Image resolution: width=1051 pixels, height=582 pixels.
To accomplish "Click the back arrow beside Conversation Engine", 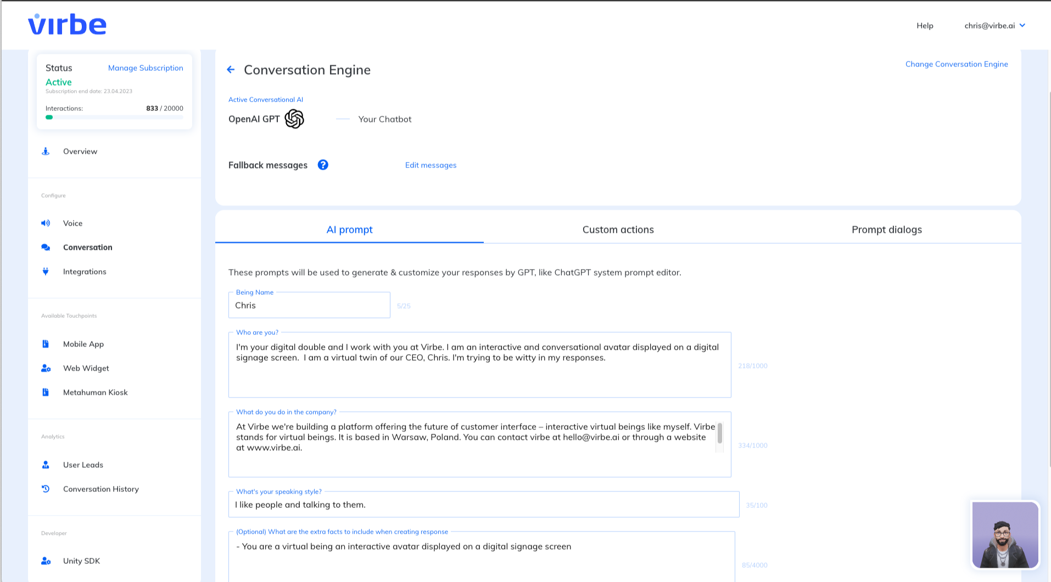I will point(231,70).
